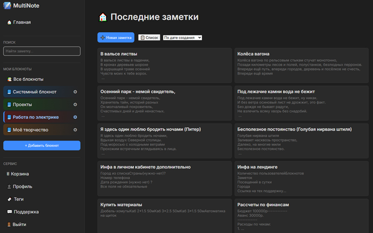Select the Системный блокнот notebook
This screenshot has width=373, height=233.
click(x=42, y=92)
